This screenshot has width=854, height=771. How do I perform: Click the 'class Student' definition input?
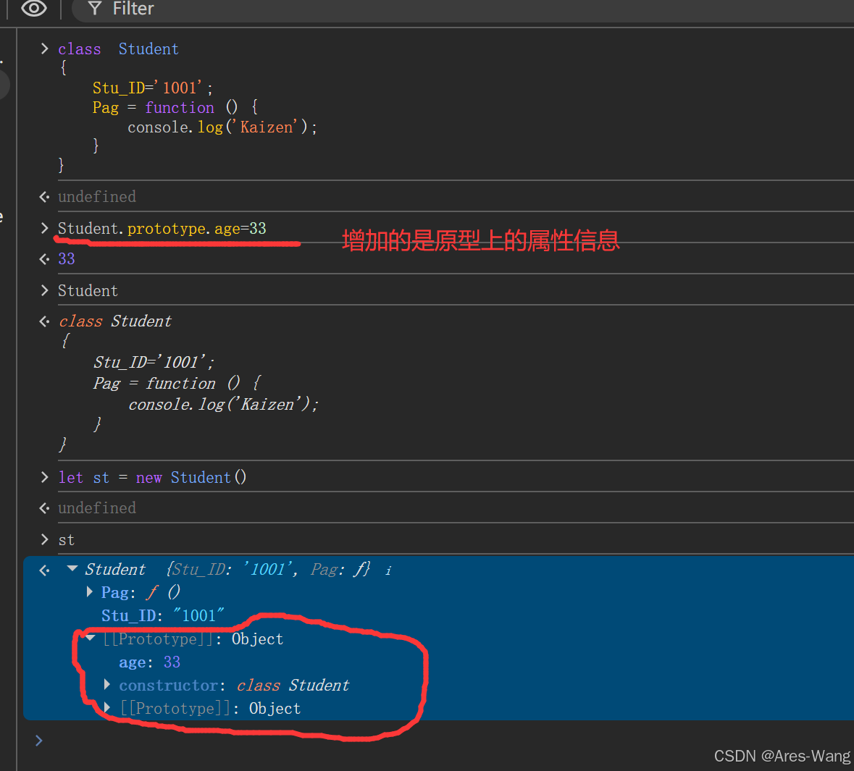[118, 49]
